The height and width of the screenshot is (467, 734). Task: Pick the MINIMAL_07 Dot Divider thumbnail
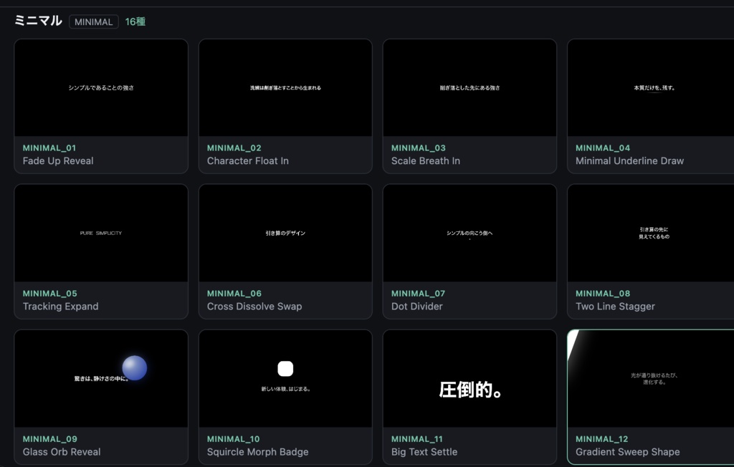pos(470,233)
